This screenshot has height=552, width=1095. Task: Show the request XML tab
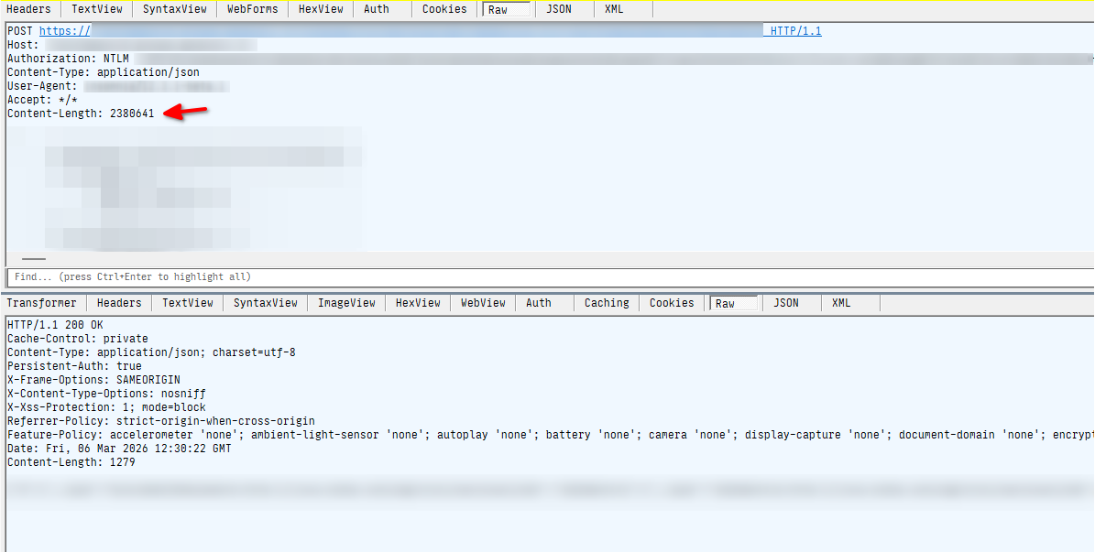(614, 9)
